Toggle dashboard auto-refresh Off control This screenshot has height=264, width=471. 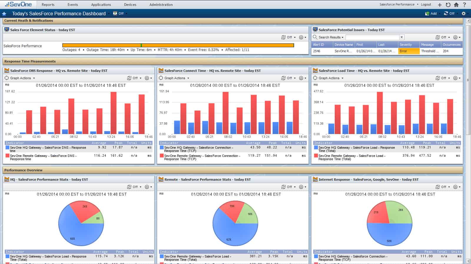(449, 13)
